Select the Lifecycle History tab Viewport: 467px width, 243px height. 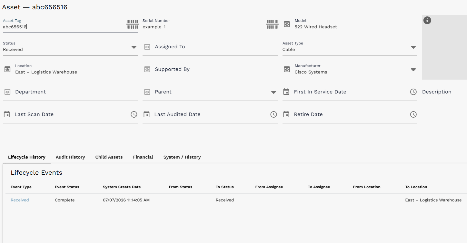27,157
